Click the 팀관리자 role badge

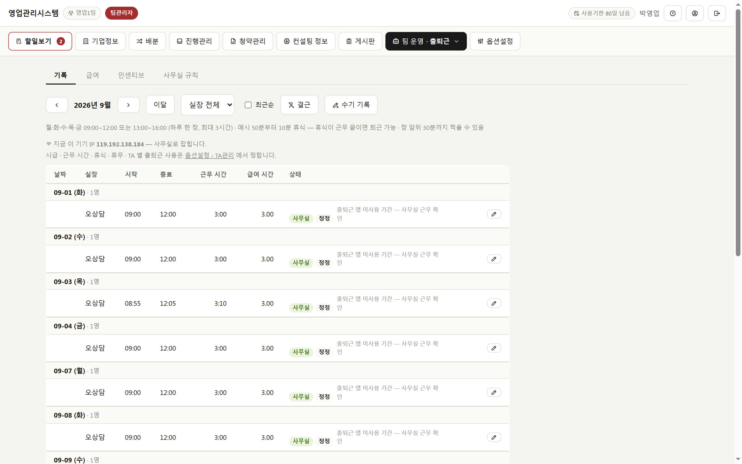[x=121, y=13]
